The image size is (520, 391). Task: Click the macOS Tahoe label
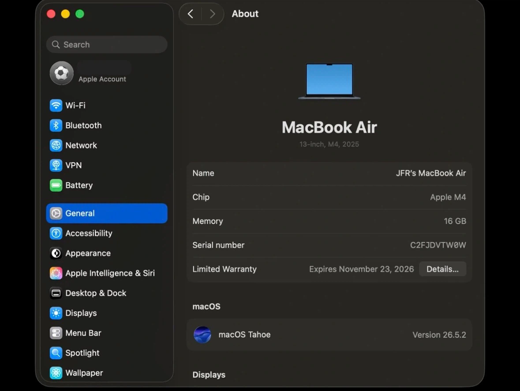tap(244, 334)
